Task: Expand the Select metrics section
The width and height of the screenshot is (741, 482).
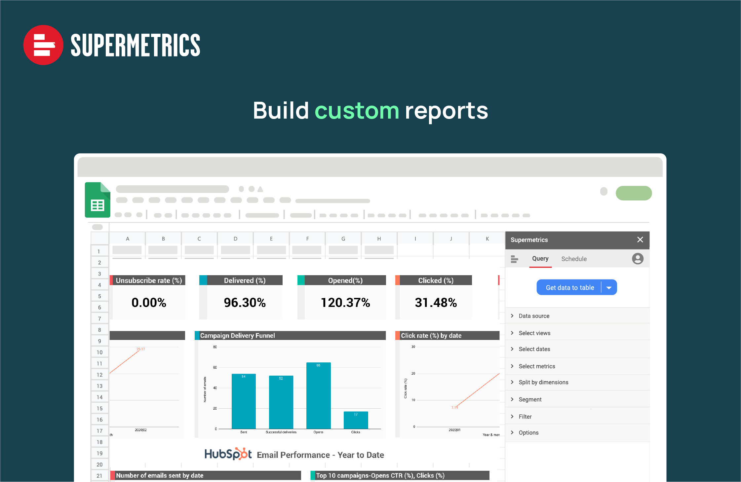Action: pos(536,366)
